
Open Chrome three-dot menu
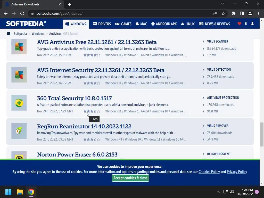pyautogui.click(x=258, y=13)
